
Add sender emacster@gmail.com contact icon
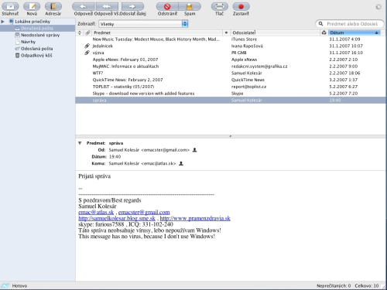(x=195, y=150)
